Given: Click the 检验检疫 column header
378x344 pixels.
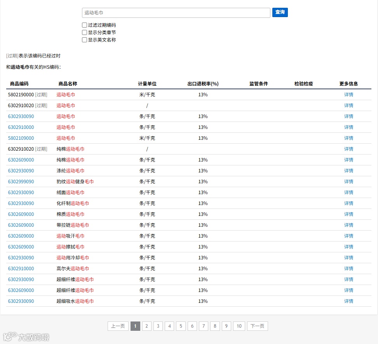Looking at the screenshot, I should pyautogui.click(x=303, y=84).
